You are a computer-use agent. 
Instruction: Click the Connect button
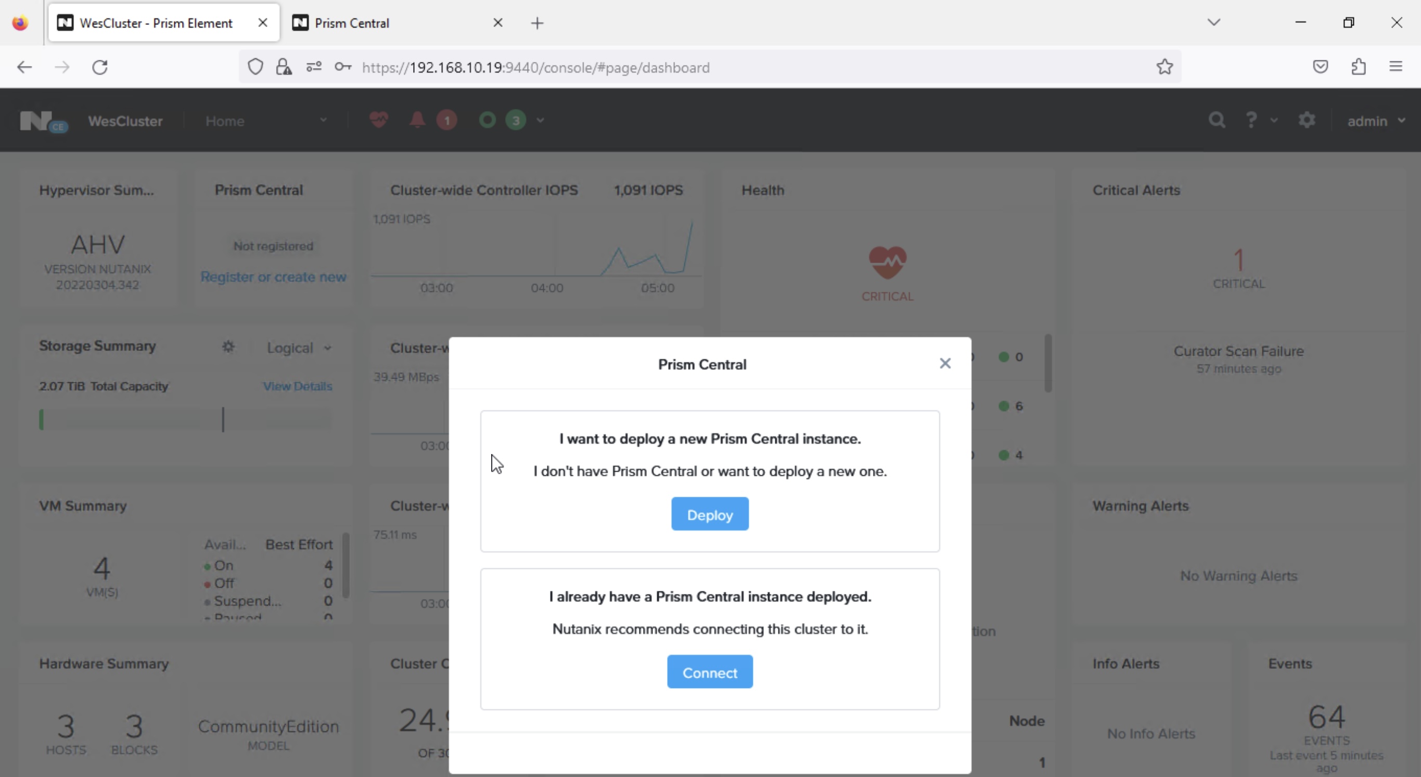[709, 671]
